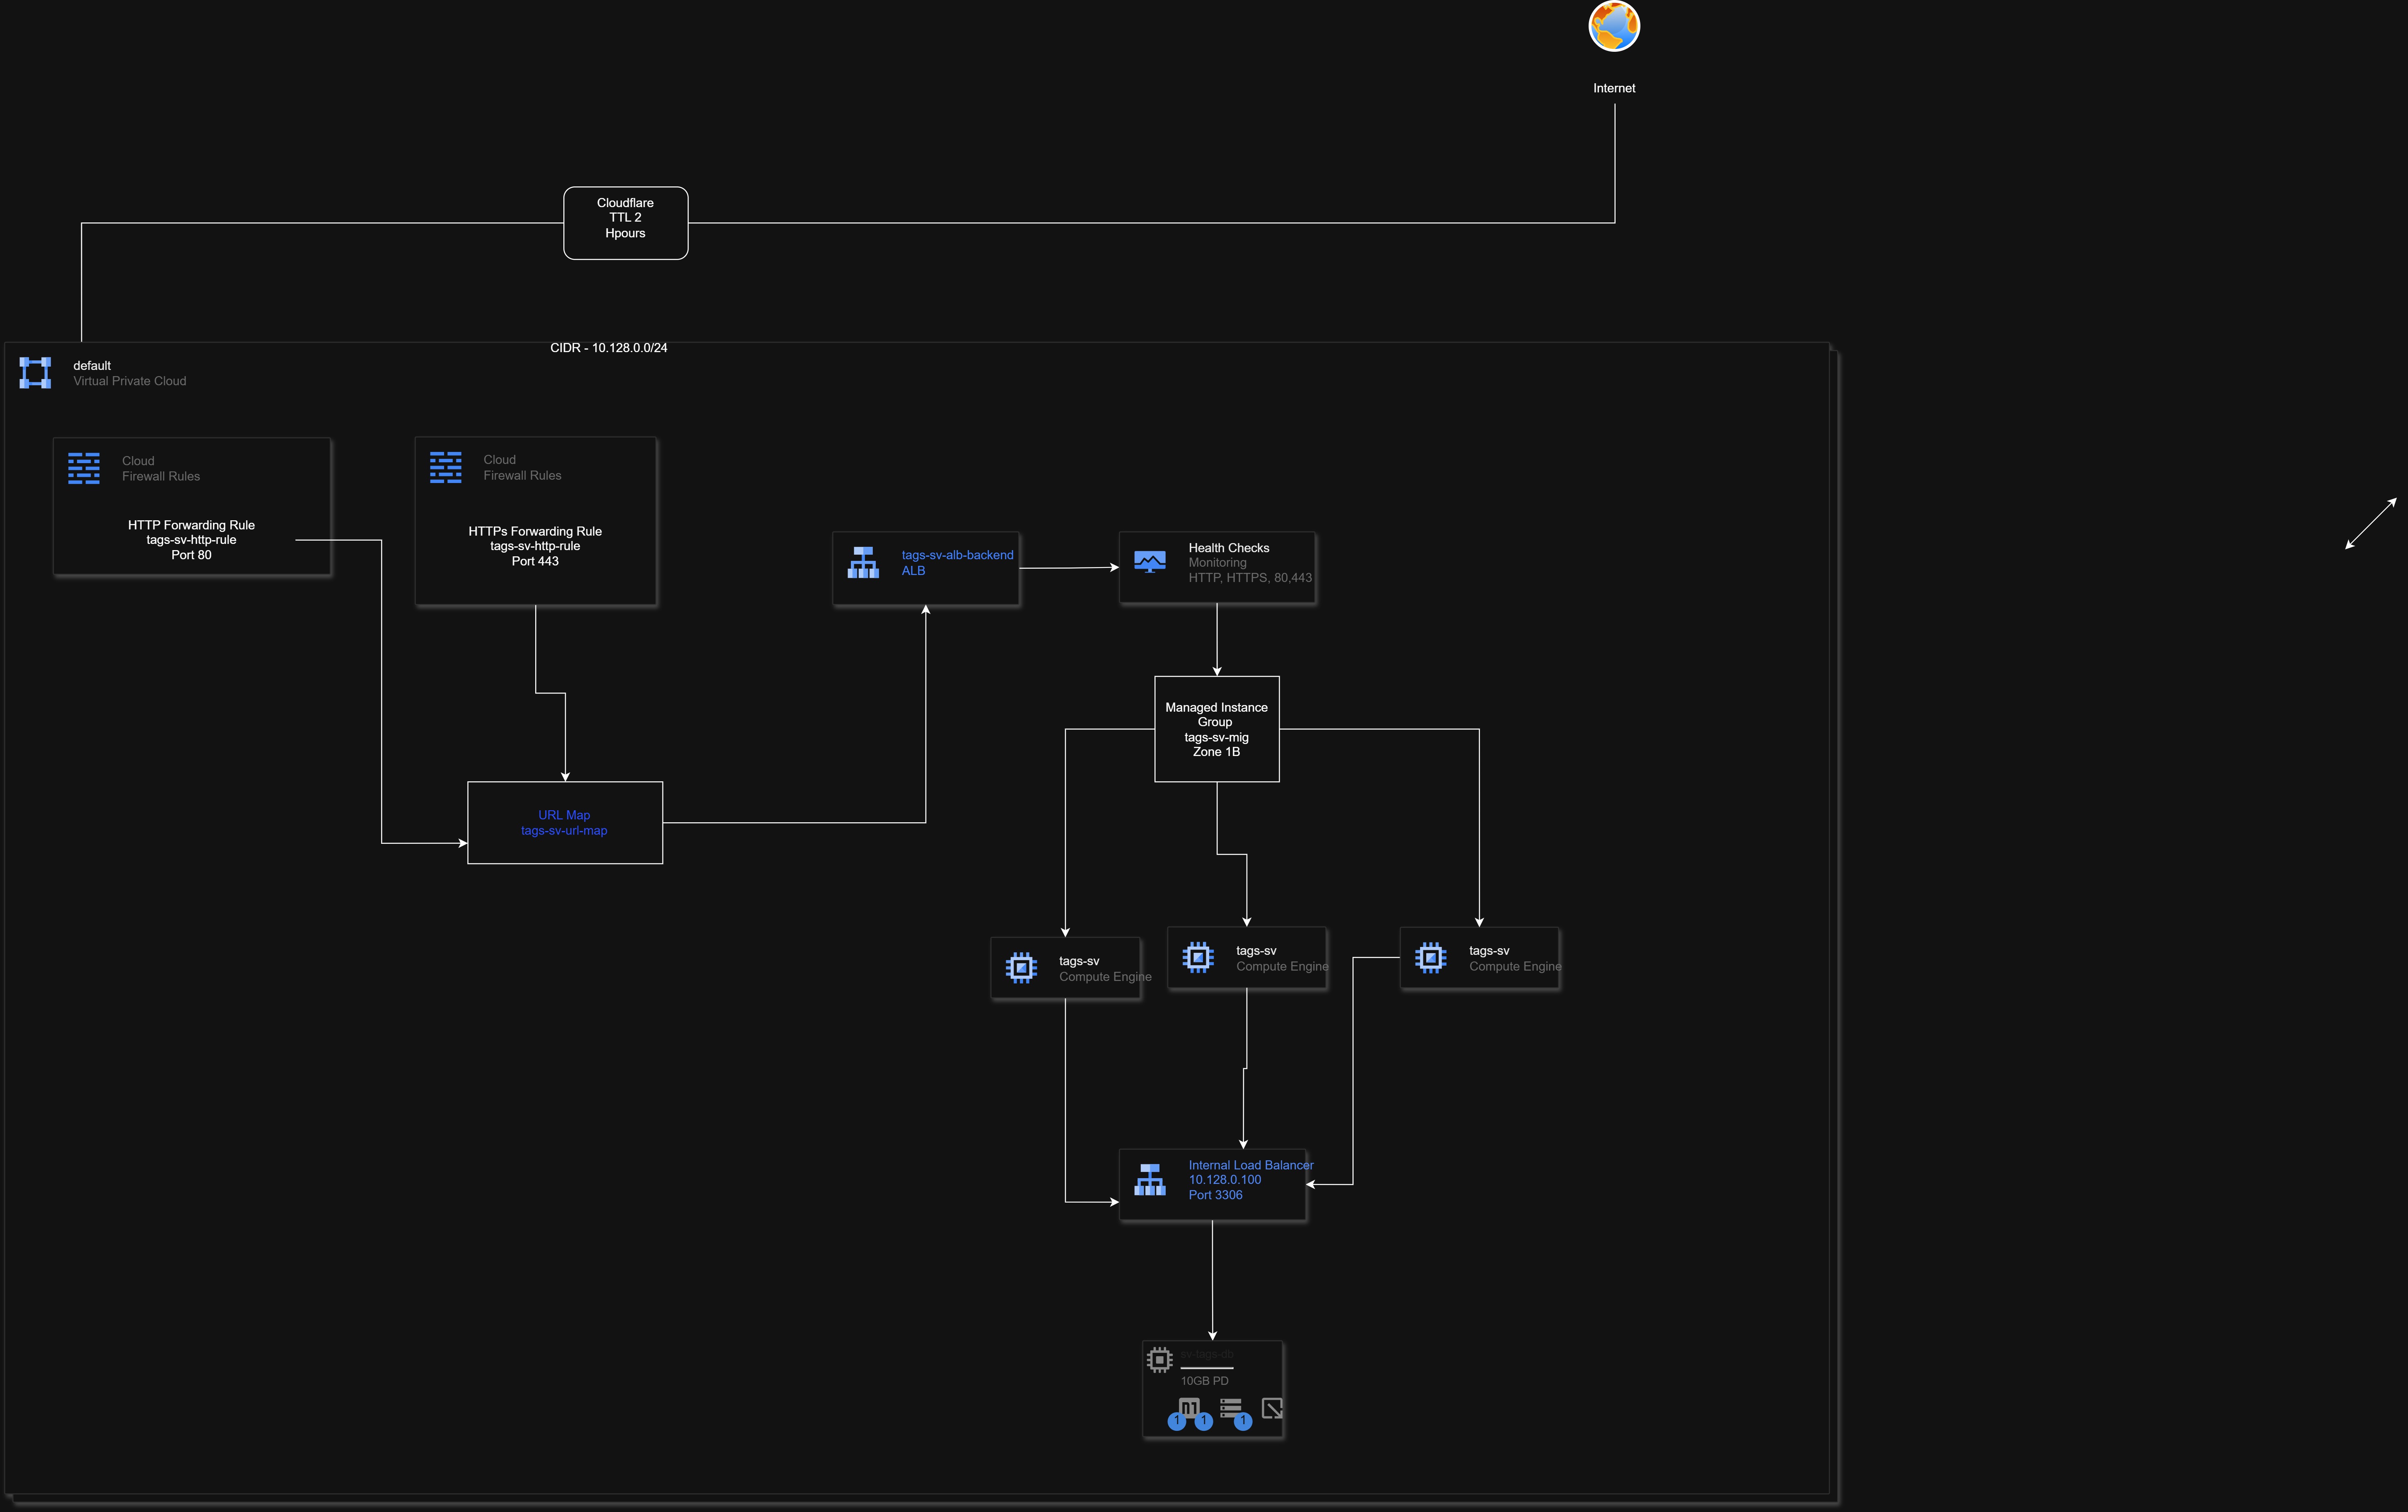Click the tags-sv-alb-backend load balancer icon

[x=863, y=563]
